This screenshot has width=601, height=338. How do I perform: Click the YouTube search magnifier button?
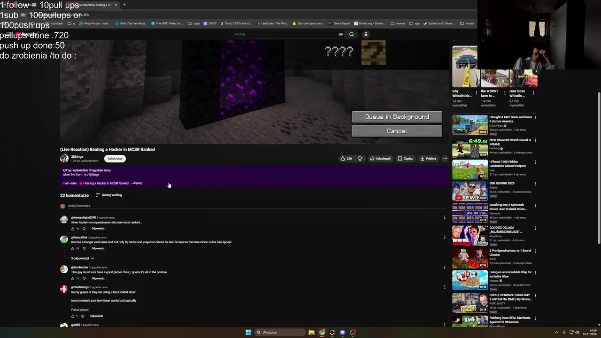tap(351, 34)
